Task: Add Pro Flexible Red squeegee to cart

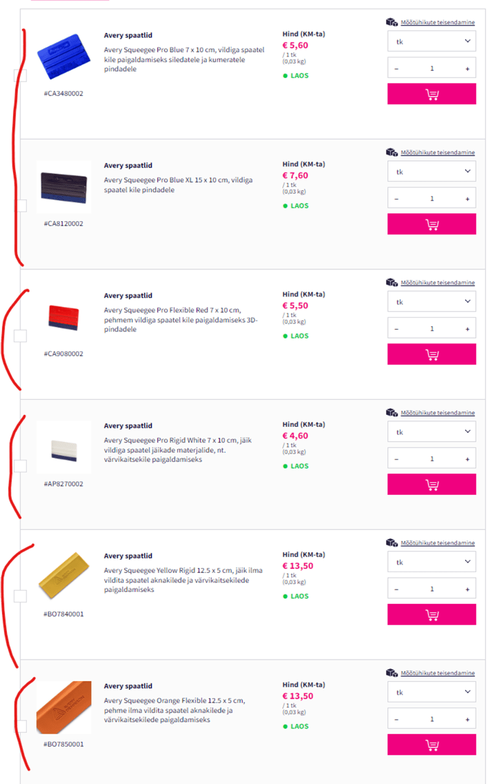Action: point(431,355)
